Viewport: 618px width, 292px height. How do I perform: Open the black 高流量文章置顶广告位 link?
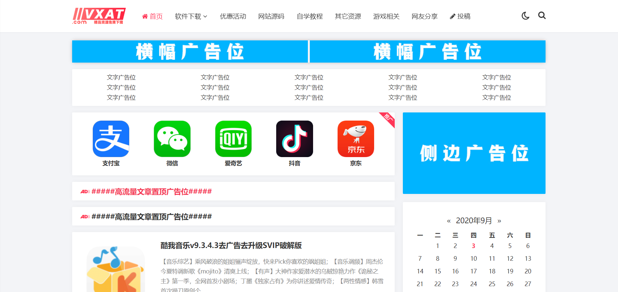coord(151,216)
